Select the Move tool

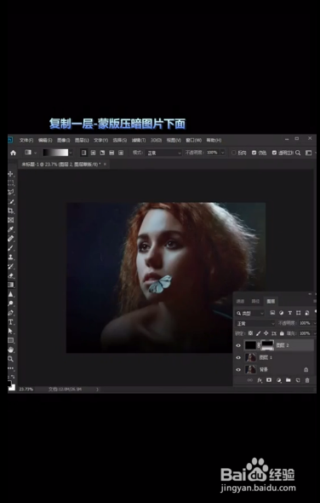tap(11, 174)
